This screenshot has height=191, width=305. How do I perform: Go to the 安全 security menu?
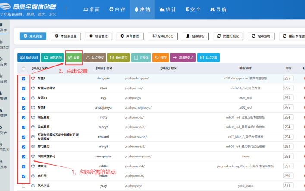point(192,9)
